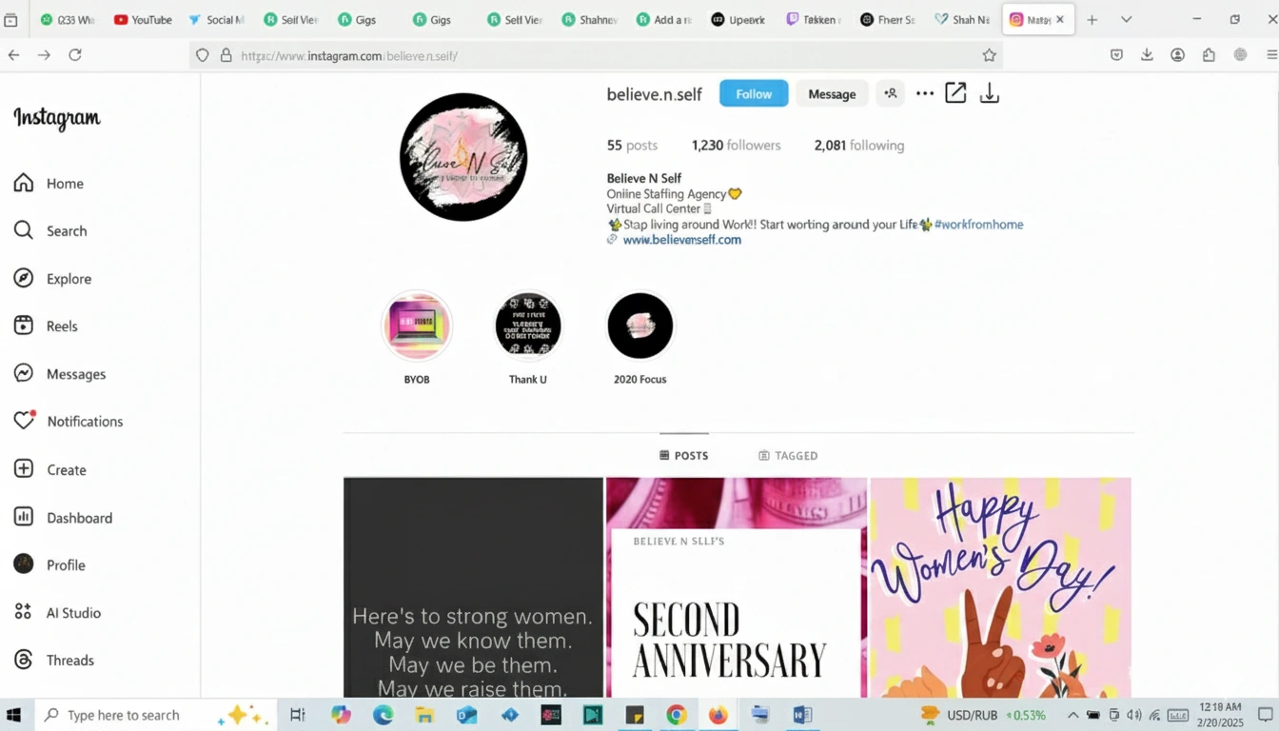Open Threads from the sidebar
1279x731 pixels.
coord(53,661)
